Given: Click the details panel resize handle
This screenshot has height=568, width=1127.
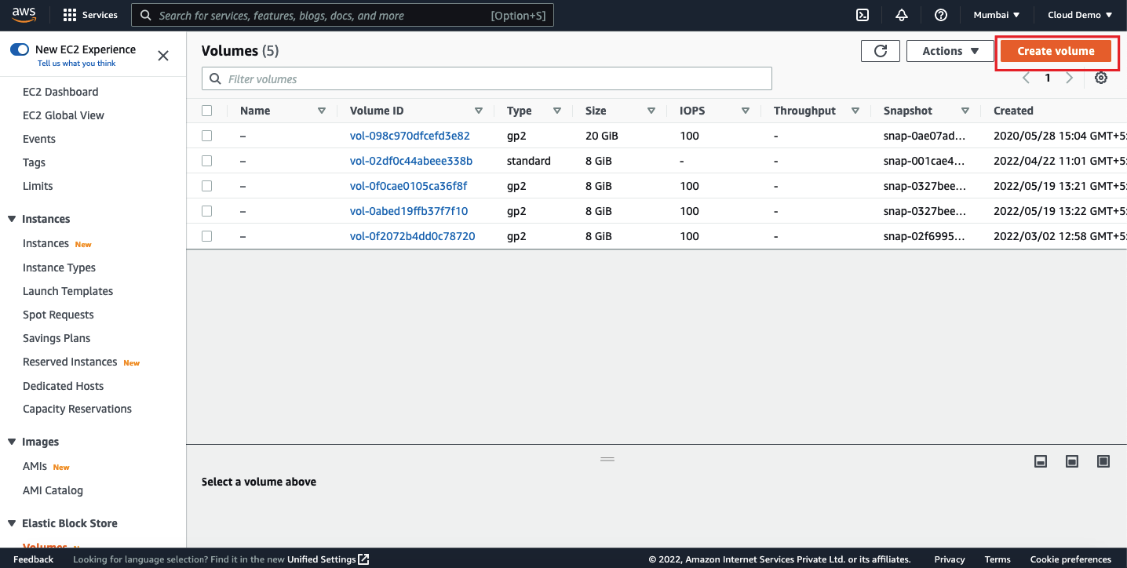Looking at the screenshot, I should point(607,458).
